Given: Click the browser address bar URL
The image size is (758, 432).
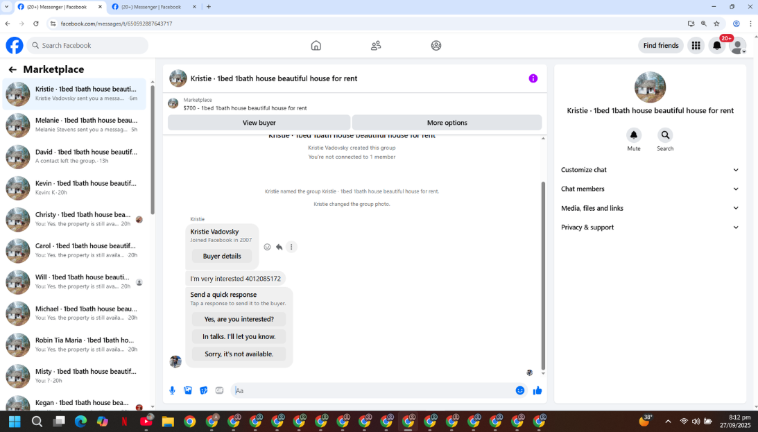Looking at the screenshot, I should click(x=116, y=23).
